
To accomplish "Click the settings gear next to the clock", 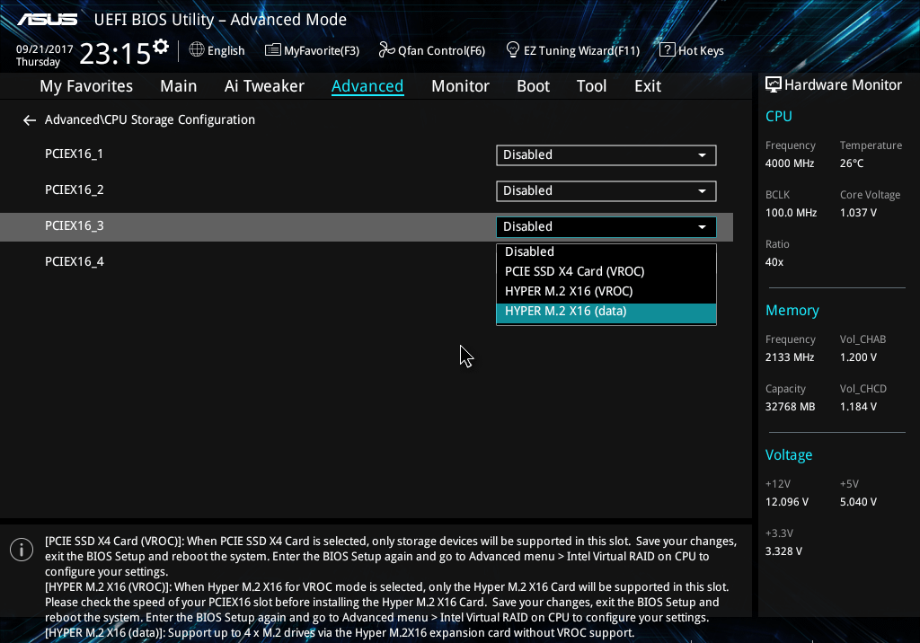I will [161, 47].
